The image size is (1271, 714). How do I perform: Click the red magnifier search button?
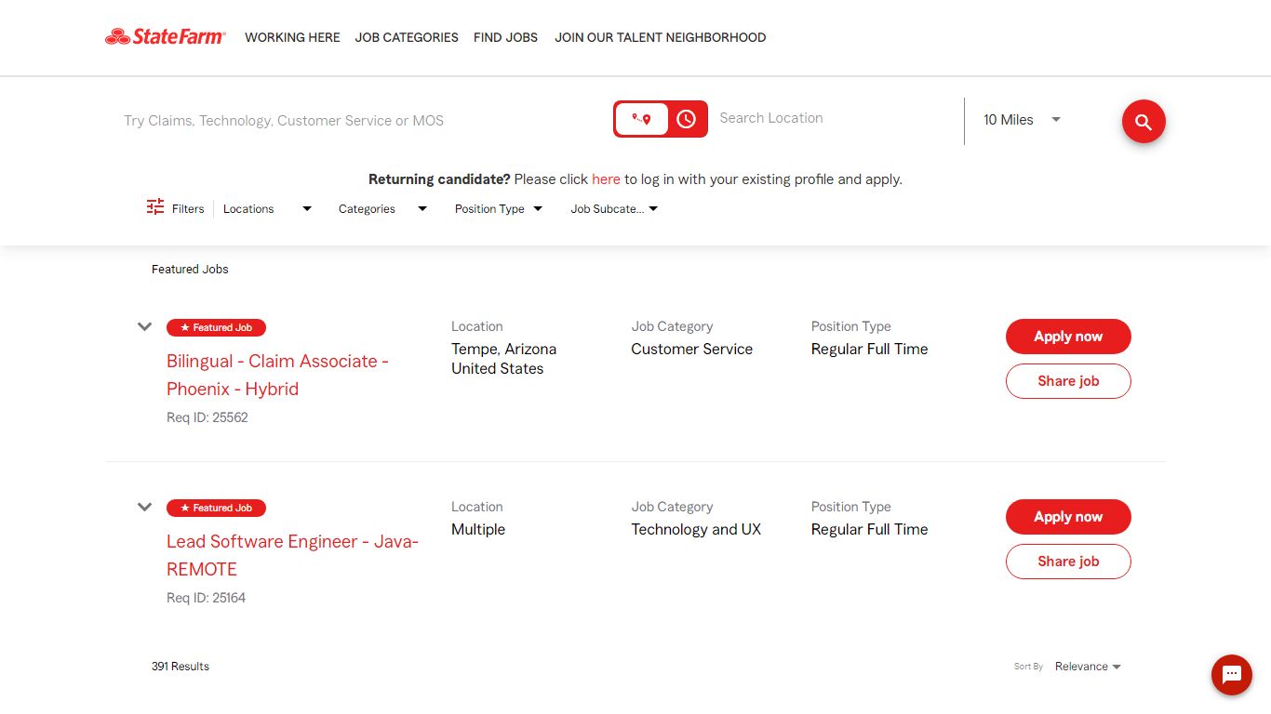(x=1144, y=121)
